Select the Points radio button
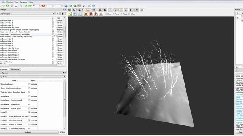 pos(114,14)
